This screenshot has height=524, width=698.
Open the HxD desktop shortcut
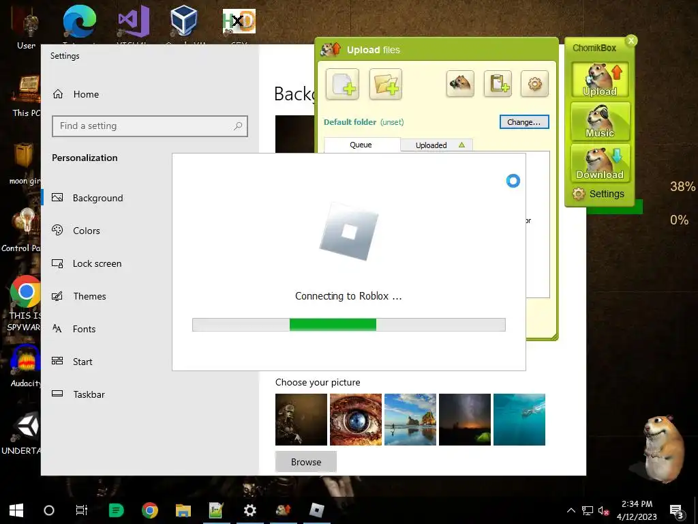(x=239, y=23)
